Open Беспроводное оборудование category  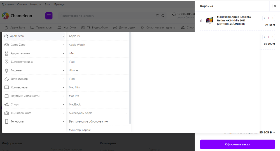pyautogui.click(x=88, y=122)
